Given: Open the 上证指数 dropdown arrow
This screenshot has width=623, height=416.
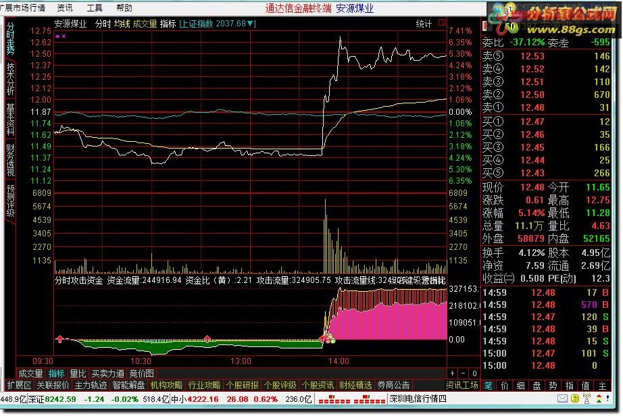Looking at the screenshot, I should tap(250, 24).
